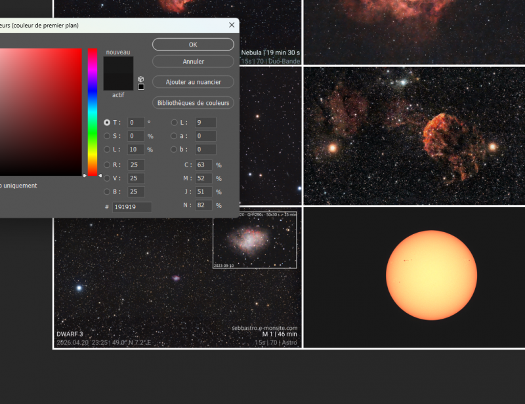Select the RGB B blue radio button
Viewport: 525px width, 404px height.
click(107, 192)
